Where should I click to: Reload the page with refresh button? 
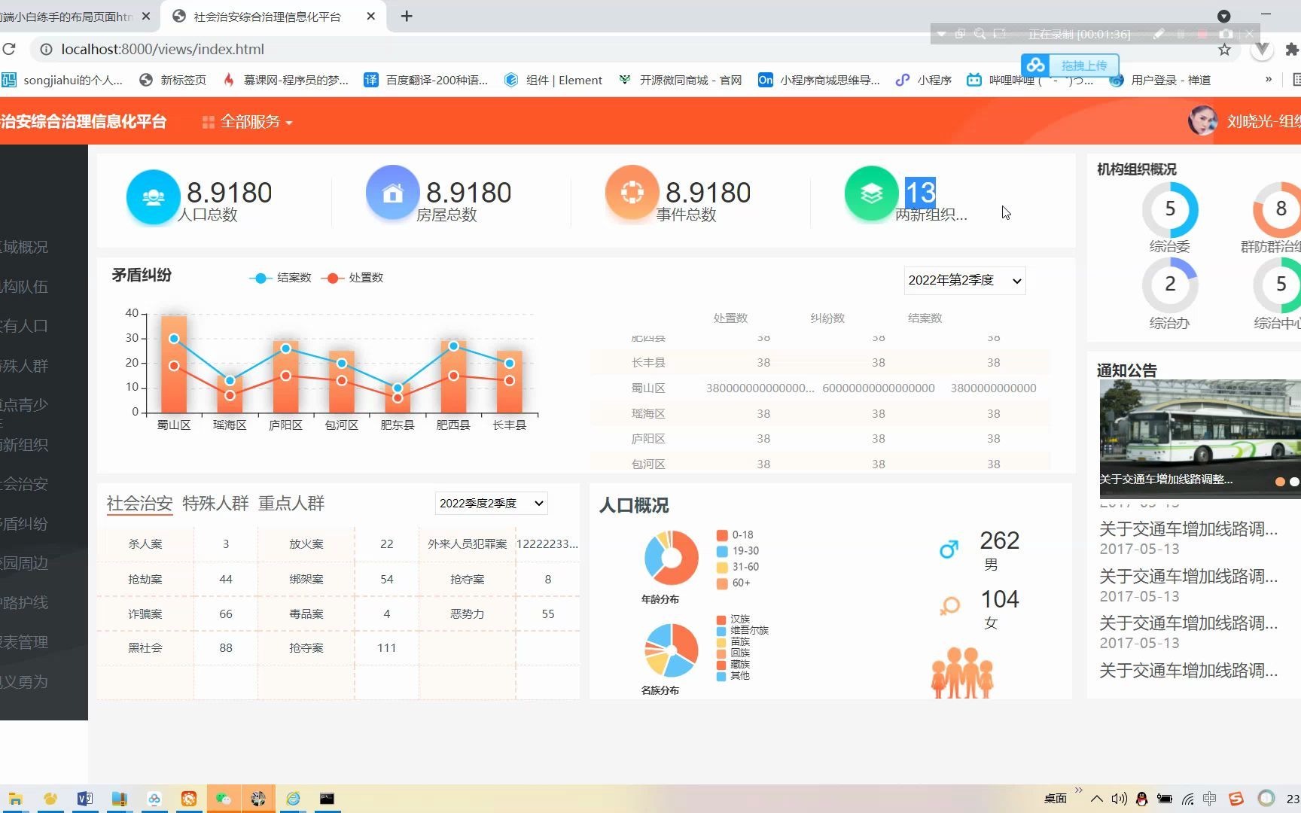[x=9, y=50]
